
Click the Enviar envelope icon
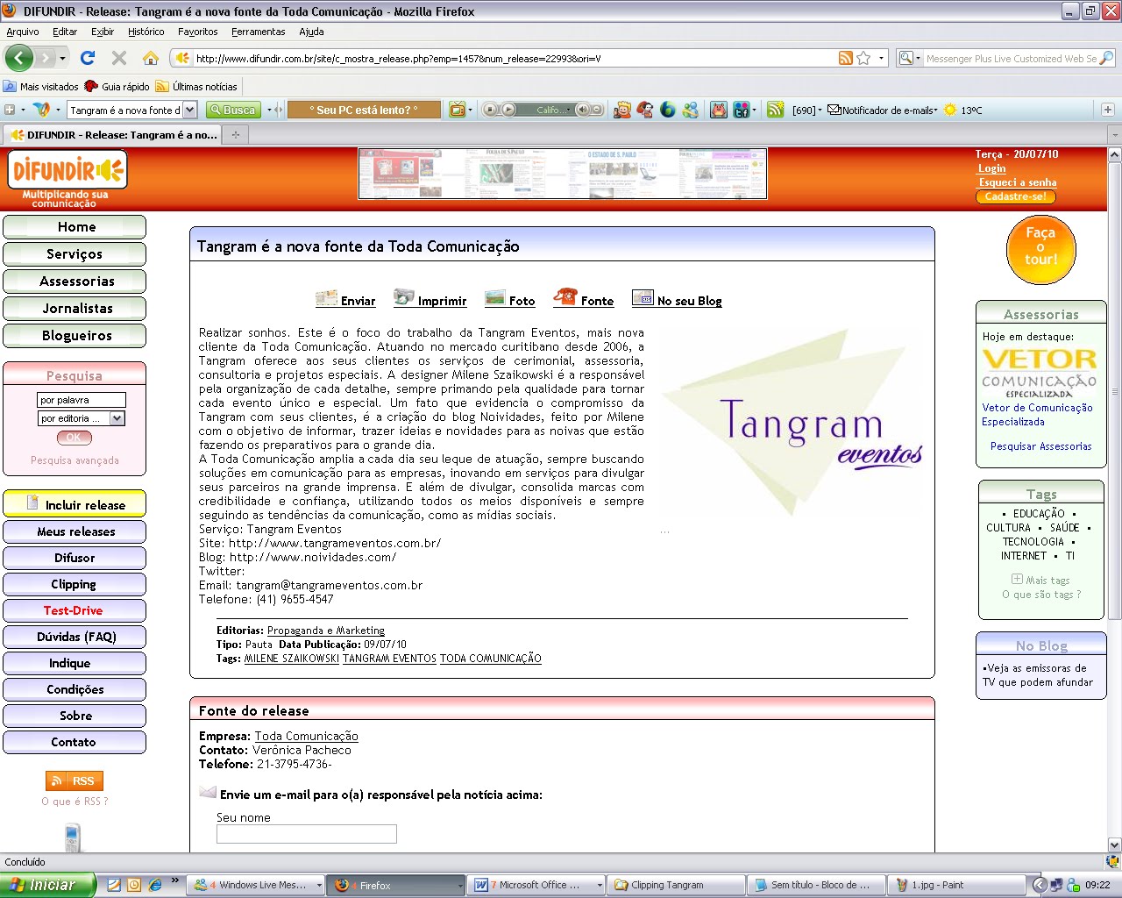pyautogui.click(x=326, y=298)
